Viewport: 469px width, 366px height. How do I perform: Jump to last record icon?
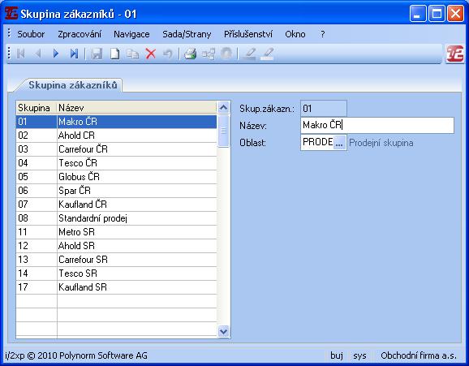74,54
